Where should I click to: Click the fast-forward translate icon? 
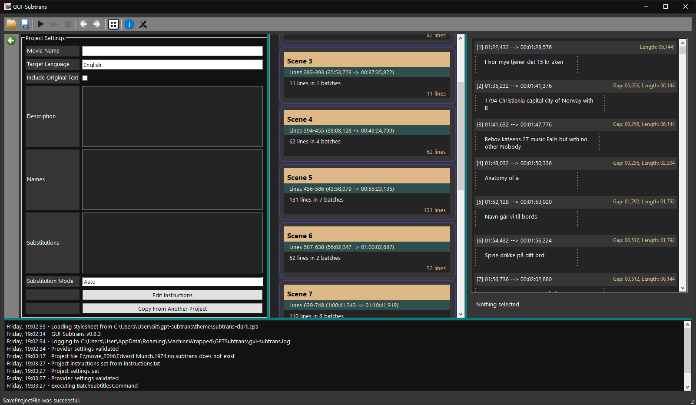54,24
